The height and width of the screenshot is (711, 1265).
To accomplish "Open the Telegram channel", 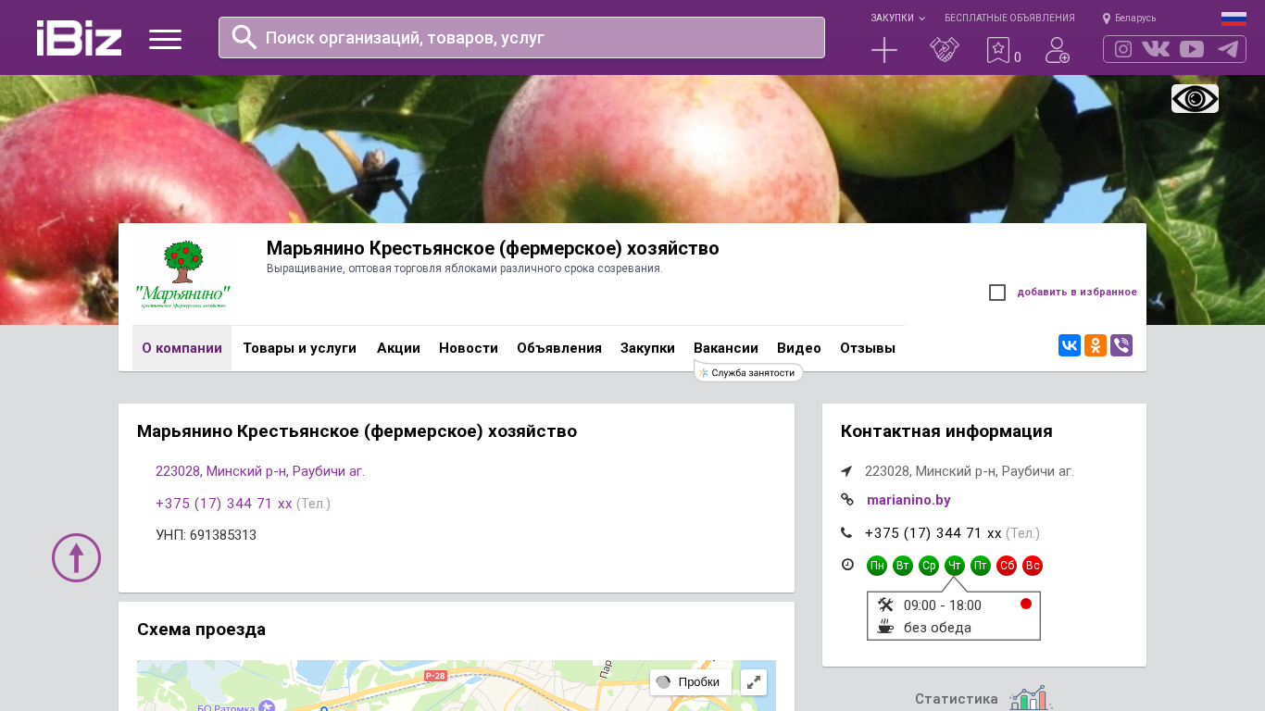I will coord(1228,49).
